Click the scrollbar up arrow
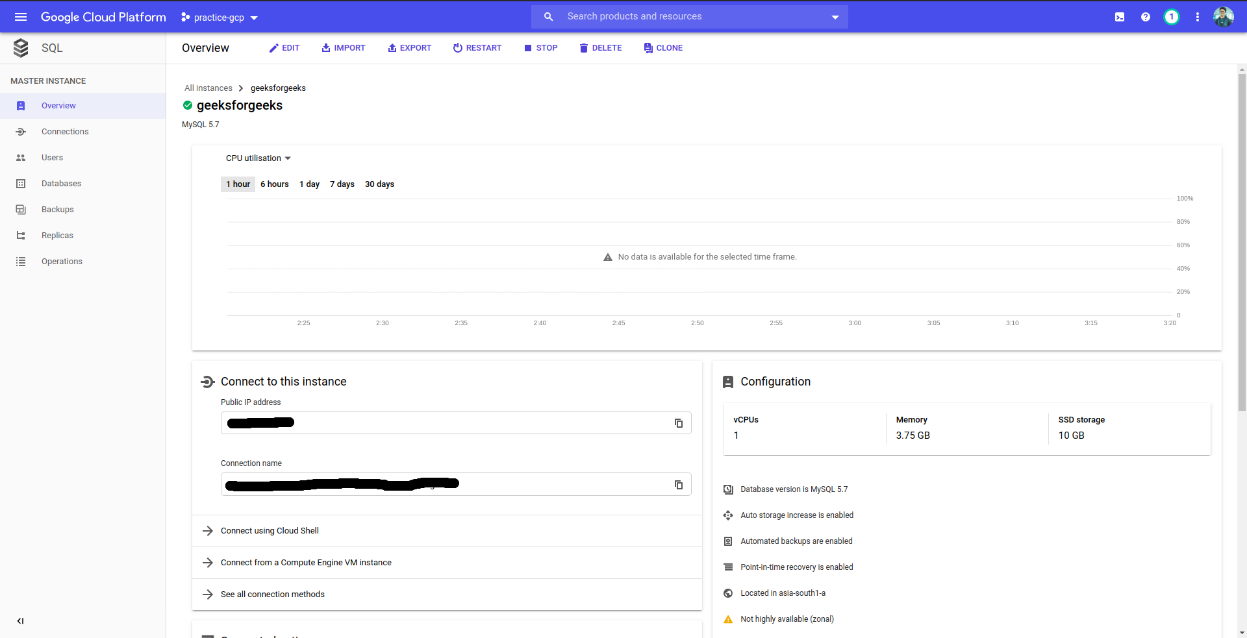Image resolution: width=1247 pixels, height=638 pixels. pos(1242,69)
